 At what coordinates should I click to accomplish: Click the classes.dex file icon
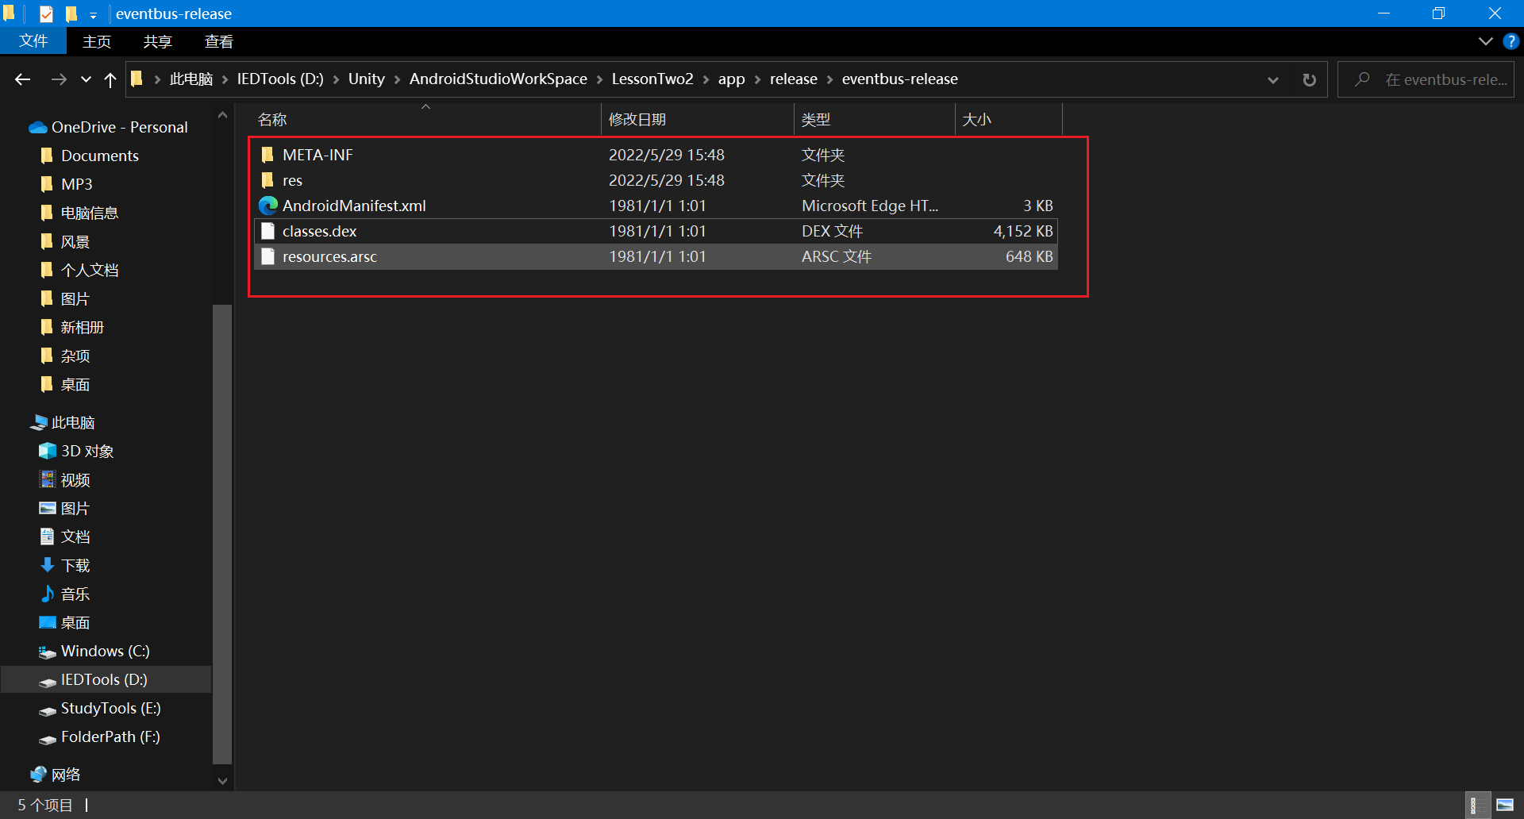click(x=267, y=231)
